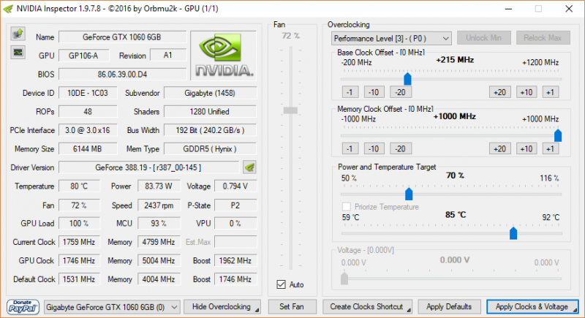The height and width of the screenshot is (318, 585).
Task: Toggle the Priorize Temperature checkbox
Action: pos(347,207)
